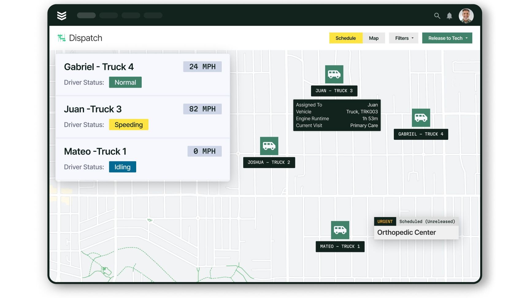
Task: Switch to Map view
Action: 374,38
